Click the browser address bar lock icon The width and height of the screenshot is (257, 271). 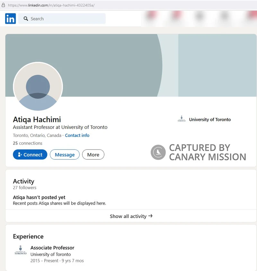tap(3, 5)
